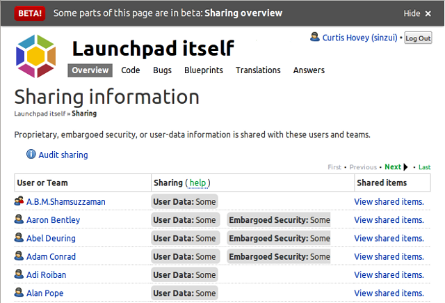View shared items for Aaron Bentley
The height and width of the screenshot is (303, 445).
pos(389,220)
